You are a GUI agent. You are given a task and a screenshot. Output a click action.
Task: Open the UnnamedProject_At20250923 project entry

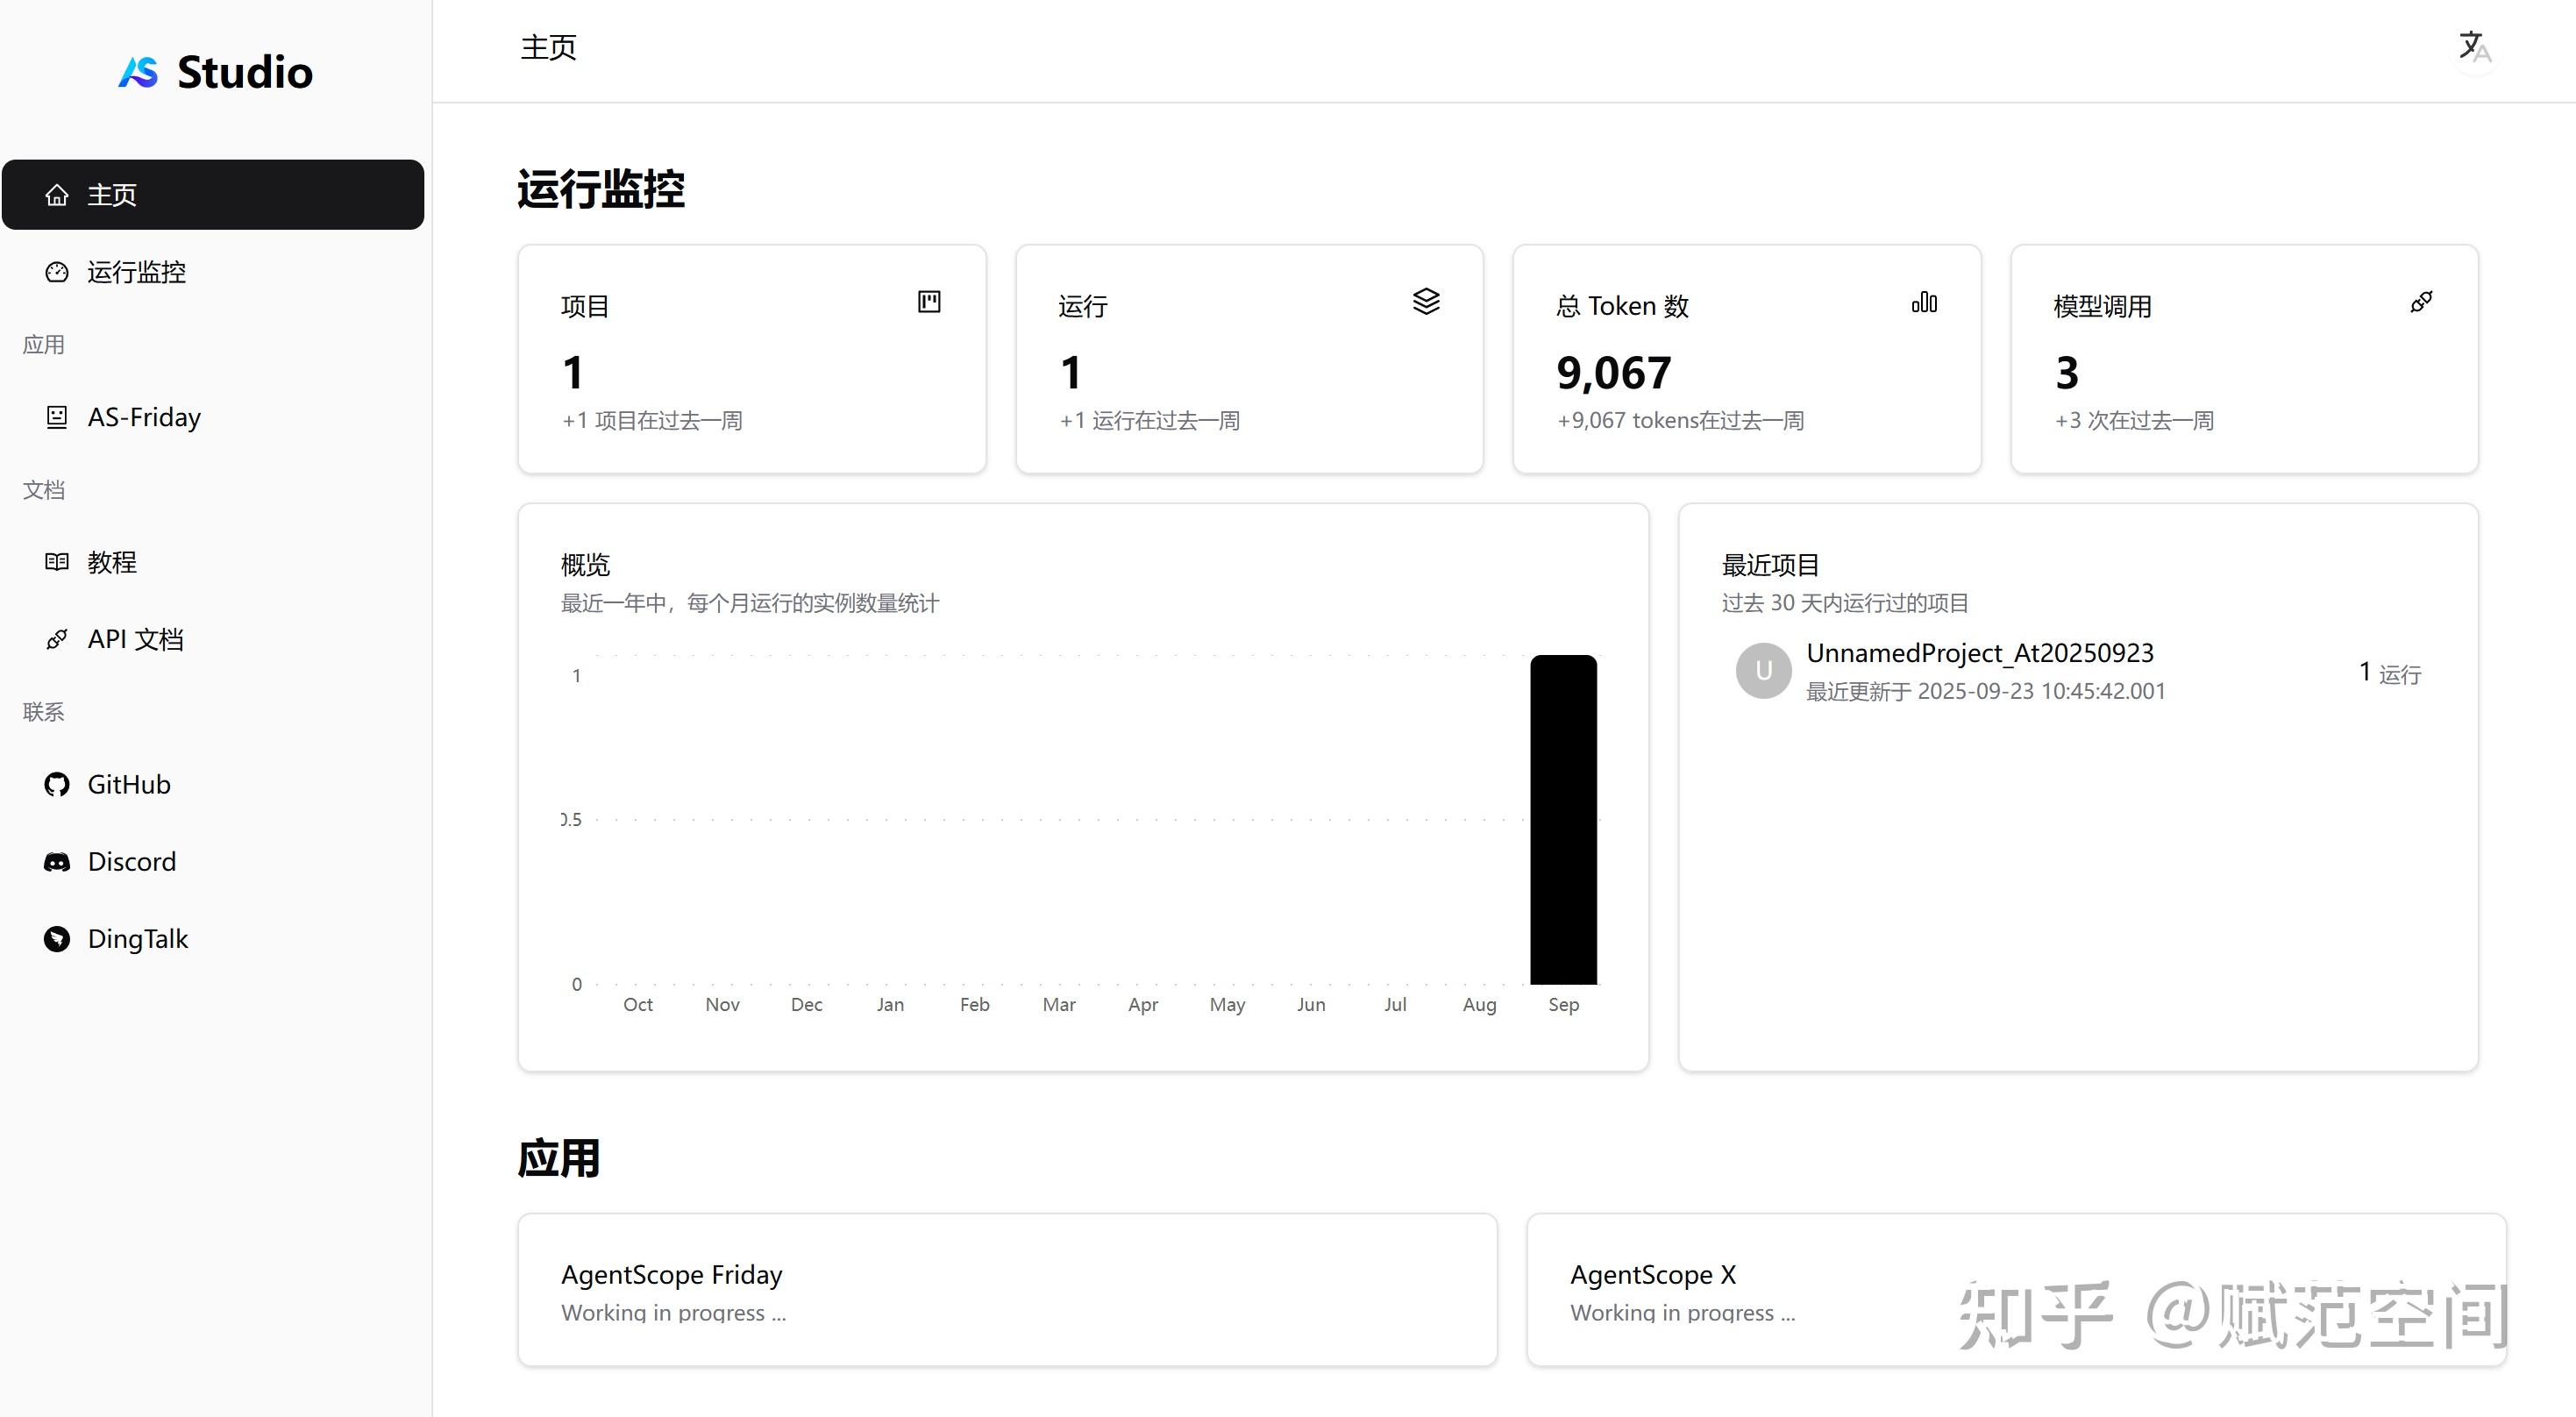[1979, 654]
